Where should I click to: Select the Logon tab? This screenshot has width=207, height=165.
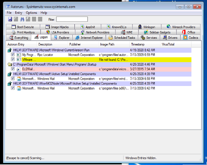pos(41,37)
